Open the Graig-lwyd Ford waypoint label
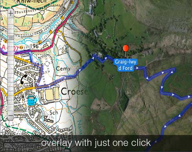The width and height of the screenshot is (192, 152). pos(126,65)
